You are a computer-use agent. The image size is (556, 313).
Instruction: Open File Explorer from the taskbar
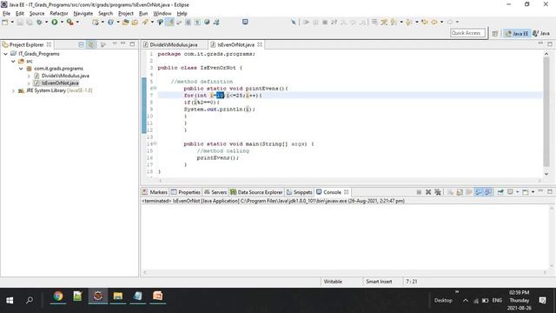pyautogui.click(x=118, y=296)
